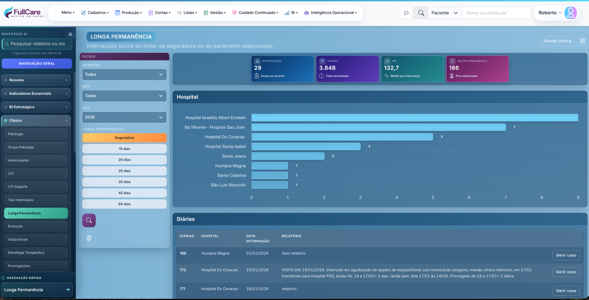Click the magnifier icon in top search
The height and width of the screenshot is (300, 589).
(x=421, y=13)
